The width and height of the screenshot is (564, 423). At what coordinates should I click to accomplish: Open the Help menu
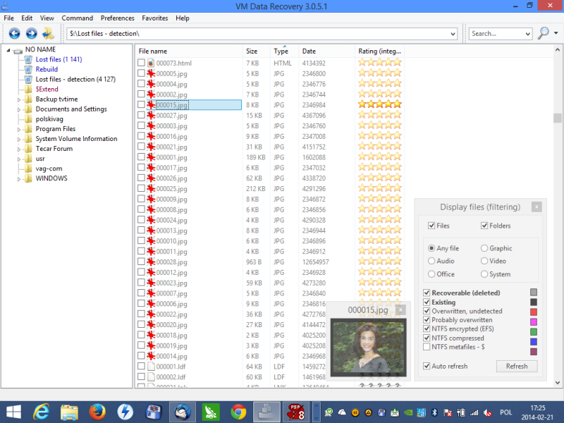pyautogui.click(x=183, y=18)
